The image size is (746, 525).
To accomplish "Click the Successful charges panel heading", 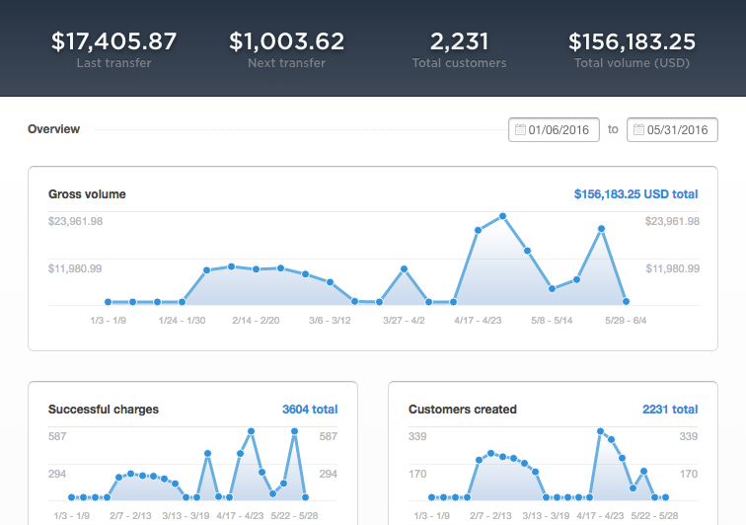I will coord(104,410).
